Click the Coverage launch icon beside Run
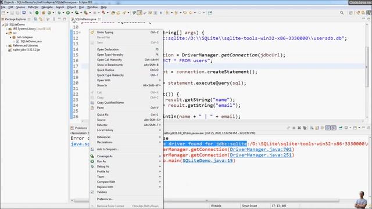Screen dimensions: 372x209 77,13
